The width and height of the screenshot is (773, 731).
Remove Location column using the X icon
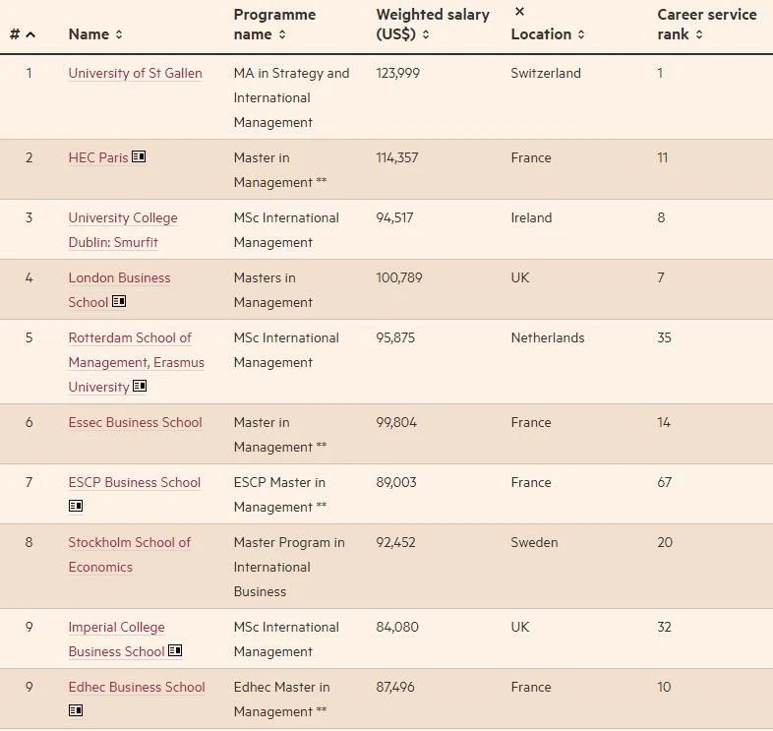tap(519, 12)
